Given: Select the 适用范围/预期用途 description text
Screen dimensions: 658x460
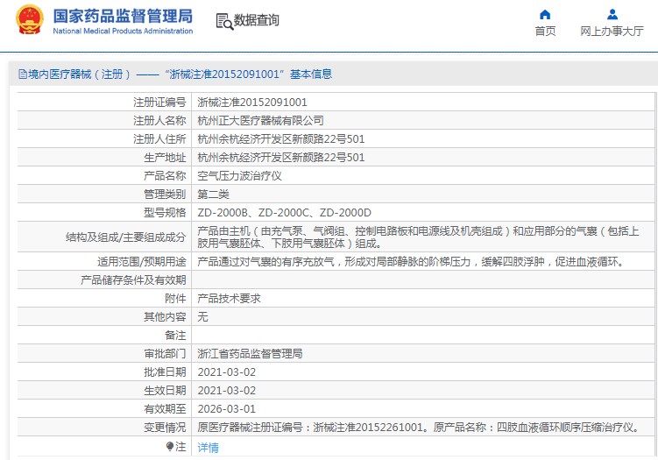Looking at the screenshot, I should 411,262.
